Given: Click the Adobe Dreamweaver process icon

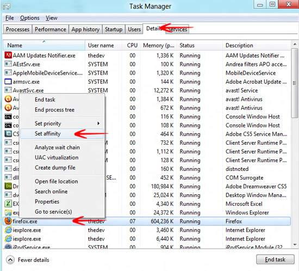Looking at the screenshot, I should 8,186.
